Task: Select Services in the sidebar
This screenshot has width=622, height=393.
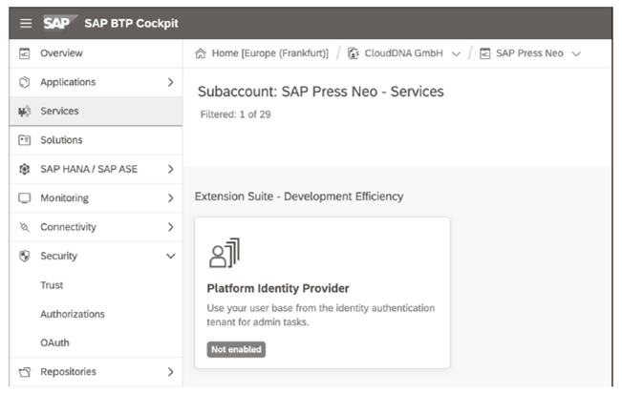Action: (x=59, y=111)
